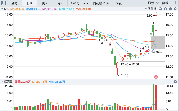The width and height of the screenshot is (179, 111).
Task: Collapse the MA indicator row chevron
Action: coord(2,9)
